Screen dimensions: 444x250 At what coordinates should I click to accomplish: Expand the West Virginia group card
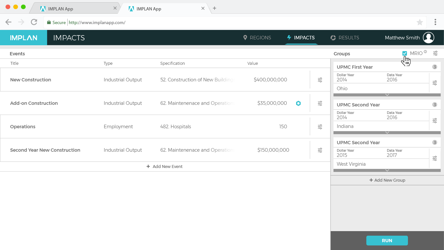pos(387,171)
